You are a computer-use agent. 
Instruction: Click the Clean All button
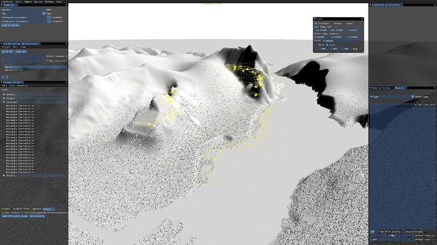coord(21,51)
